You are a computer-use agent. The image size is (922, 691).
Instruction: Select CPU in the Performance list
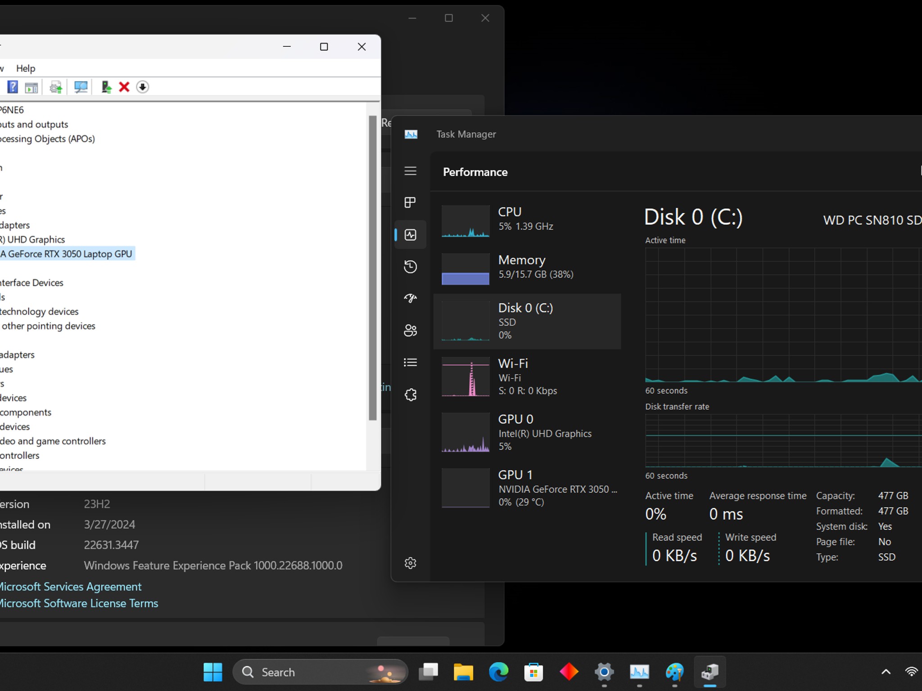pyautogui.click(x=527, y=220)
